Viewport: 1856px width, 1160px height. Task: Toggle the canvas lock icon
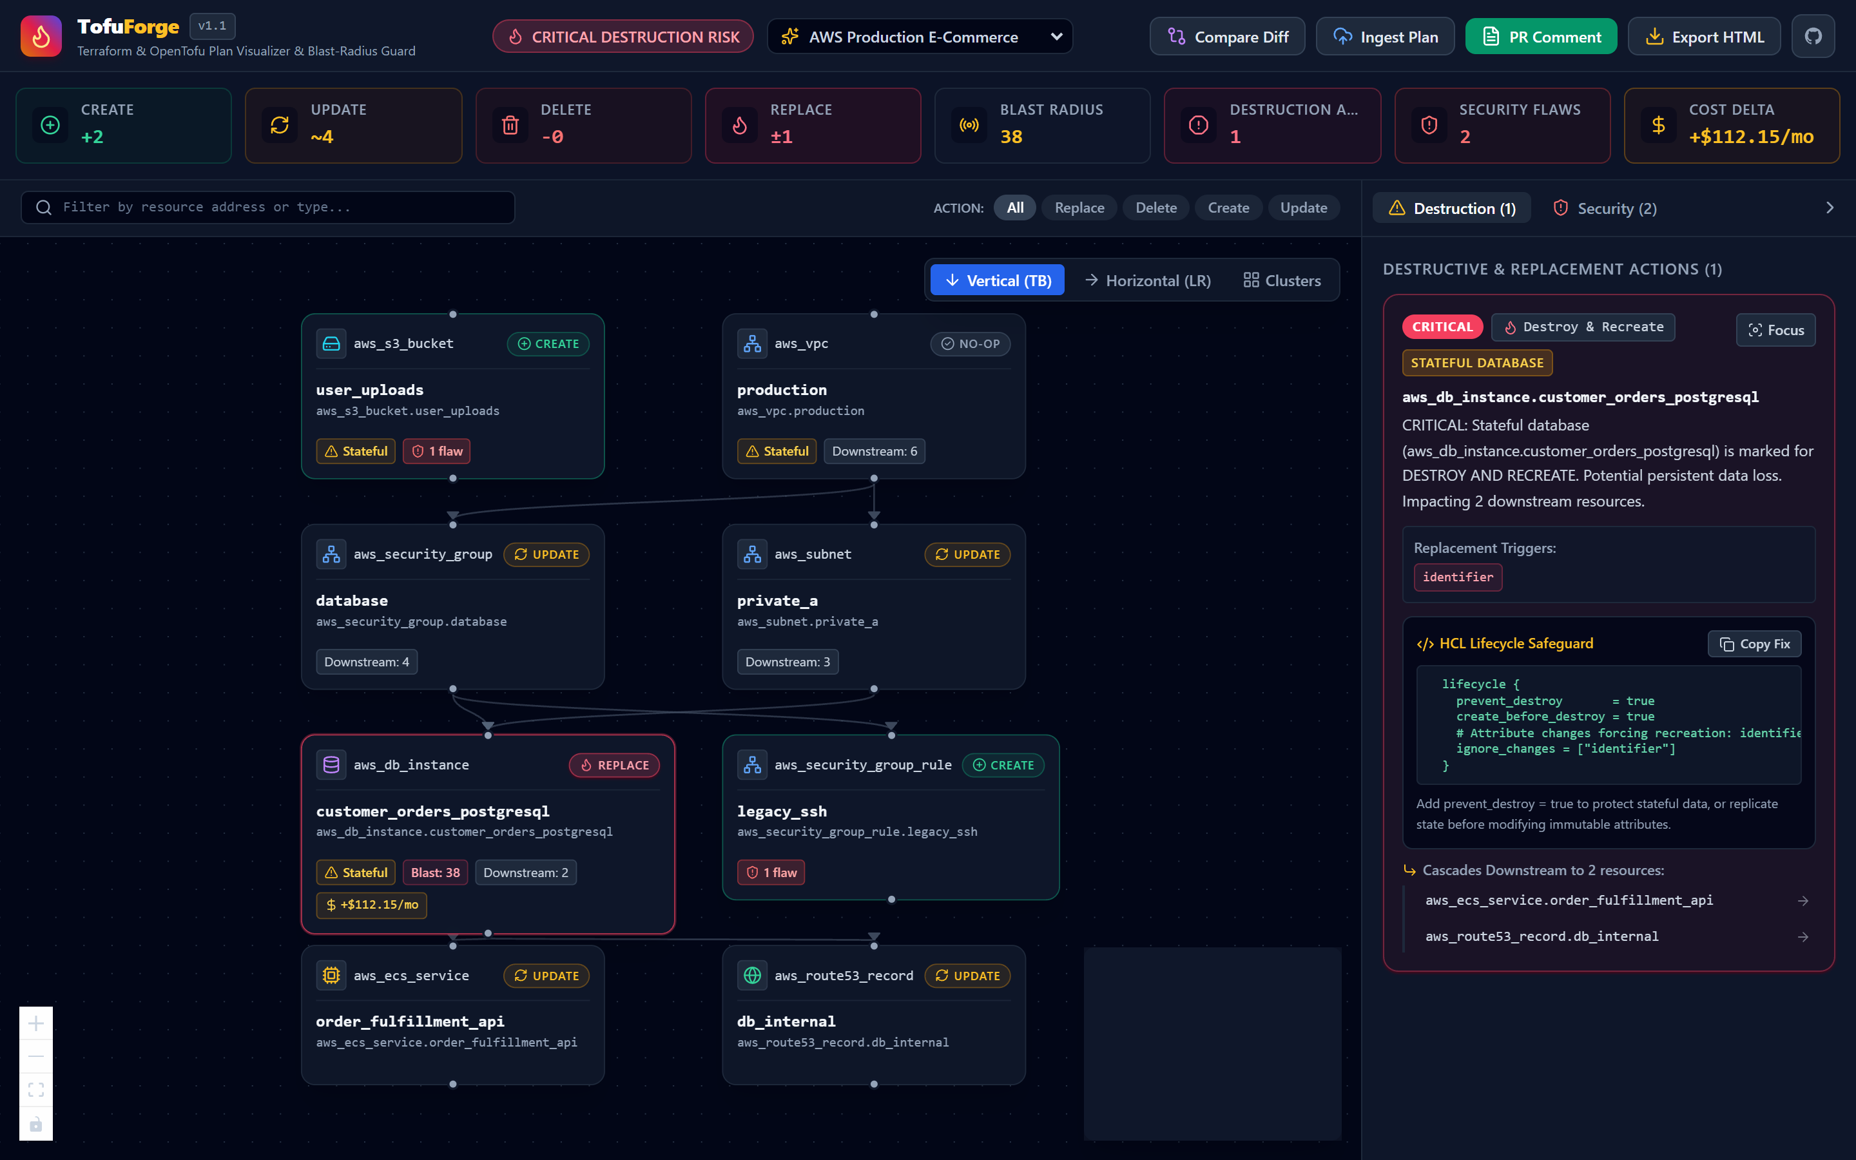(x=36, y=1124)
